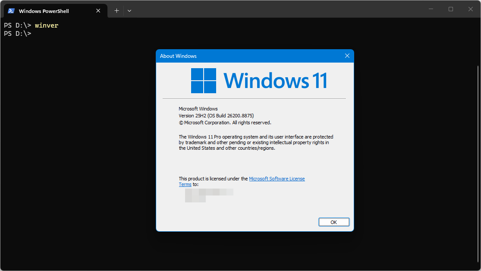Screen dimensions: 481x271
Task: Maximize the terminal window
Action: 451,9
